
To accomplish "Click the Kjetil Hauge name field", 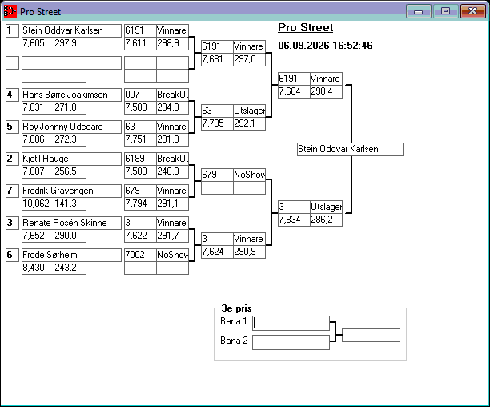I will (71, 159).
